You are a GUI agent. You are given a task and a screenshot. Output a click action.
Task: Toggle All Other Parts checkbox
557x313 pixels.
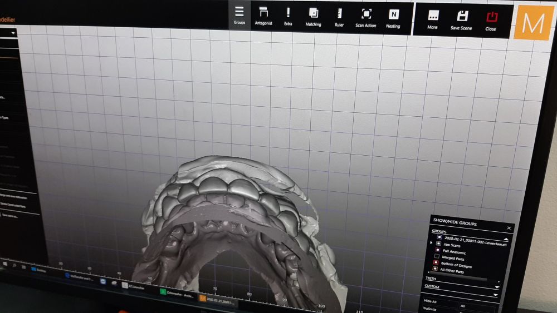pos(435,269)
